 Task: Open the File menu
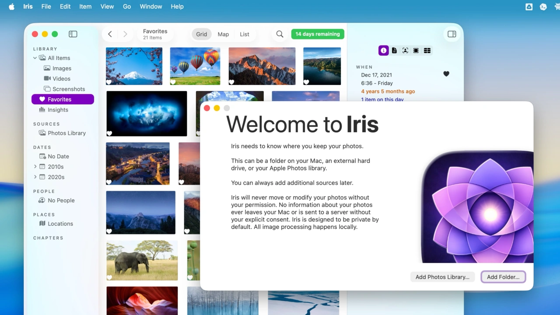[x=46, y=7]
